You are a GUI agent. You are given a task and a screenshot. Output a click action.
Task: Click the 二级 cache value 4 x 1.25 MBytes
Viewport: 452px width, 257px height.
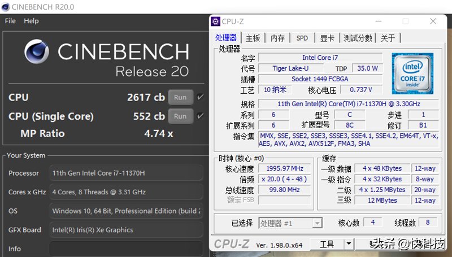tap(383, 190)
